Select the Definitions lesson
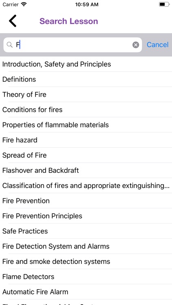Image resolution: width=172 pixels, height=305 pixels. (86, 79)
